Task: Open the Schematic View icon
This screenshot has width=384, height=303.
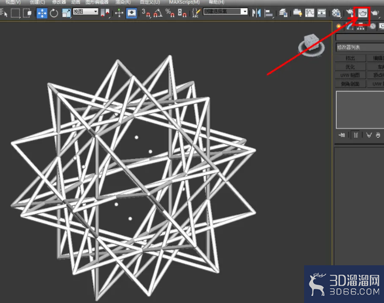Action: [x=322, y=13]
